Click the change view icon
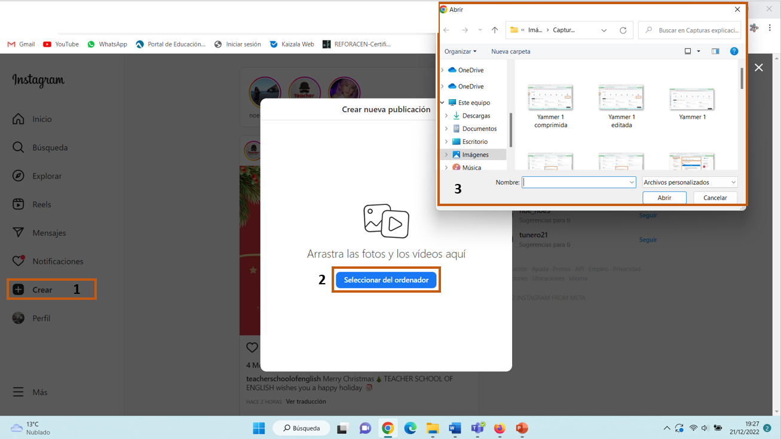Viewport: 781px width, 439px height. 688,51
